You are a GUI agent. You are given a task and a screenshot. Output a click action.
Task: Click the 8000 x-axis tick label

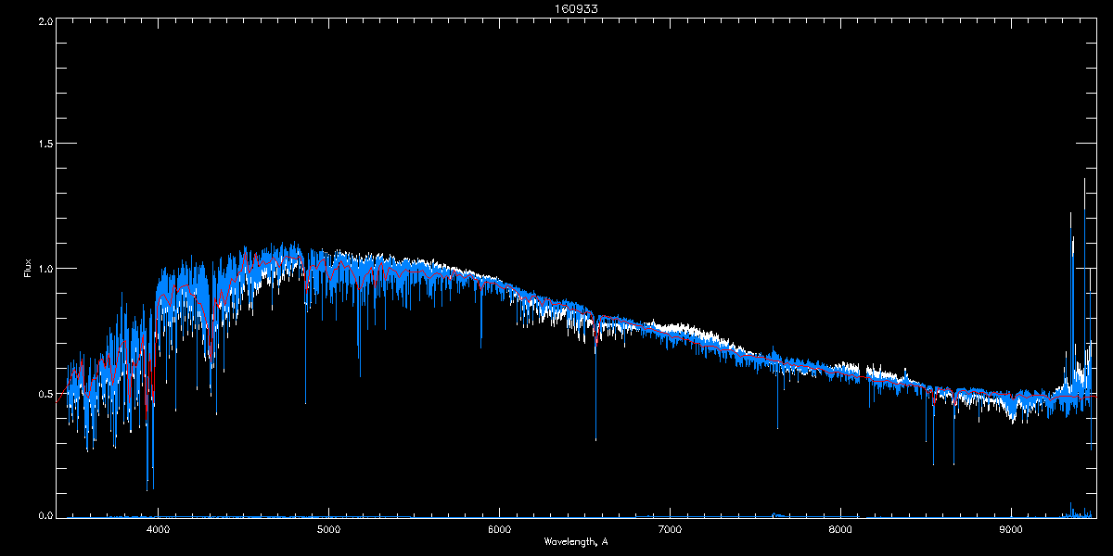841,531
